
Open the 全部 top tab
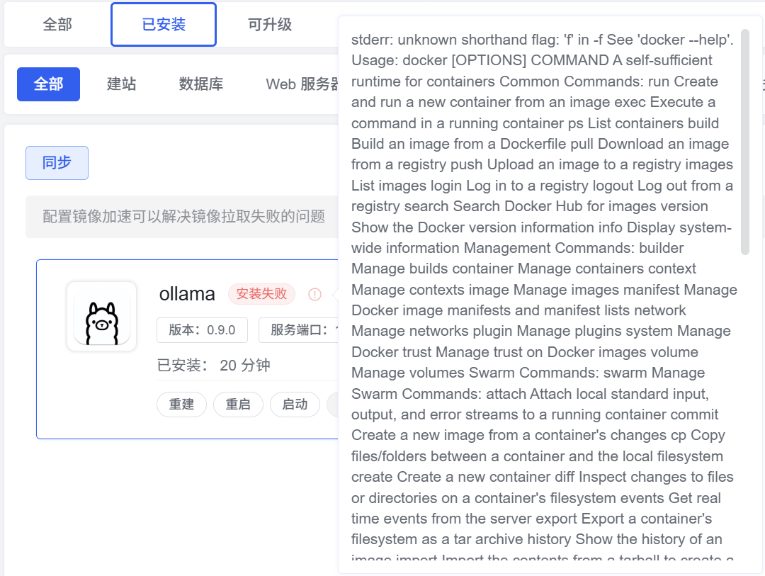point(57,24)
